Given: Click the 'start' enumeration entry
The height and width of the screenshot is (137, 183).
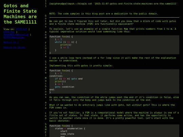Looking at the screenshot, I should (64, 131).
